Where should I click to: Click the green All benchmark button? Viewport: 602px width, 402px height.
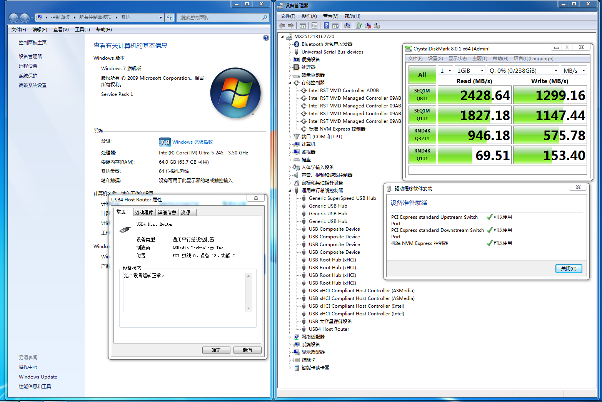(422, 75)
